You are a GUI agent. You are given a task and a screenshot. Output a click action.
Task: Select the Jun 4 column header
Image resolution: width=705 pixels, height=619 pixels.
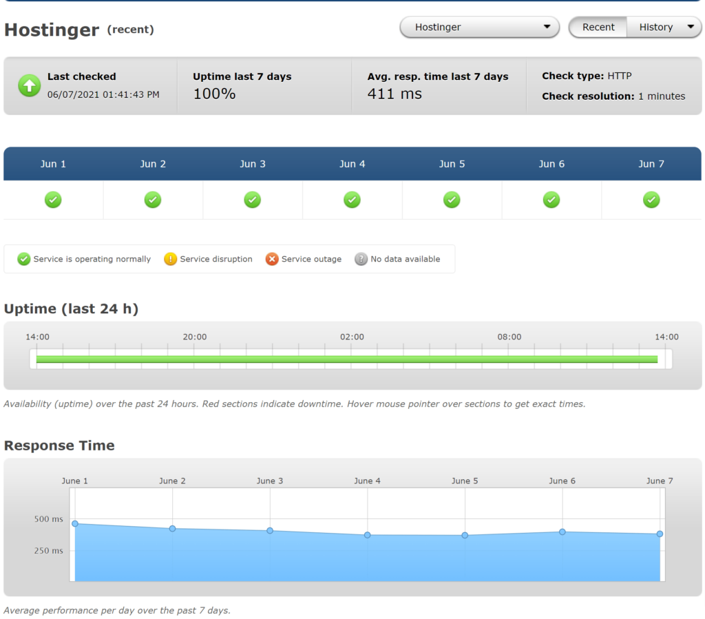tap(352, 164)
